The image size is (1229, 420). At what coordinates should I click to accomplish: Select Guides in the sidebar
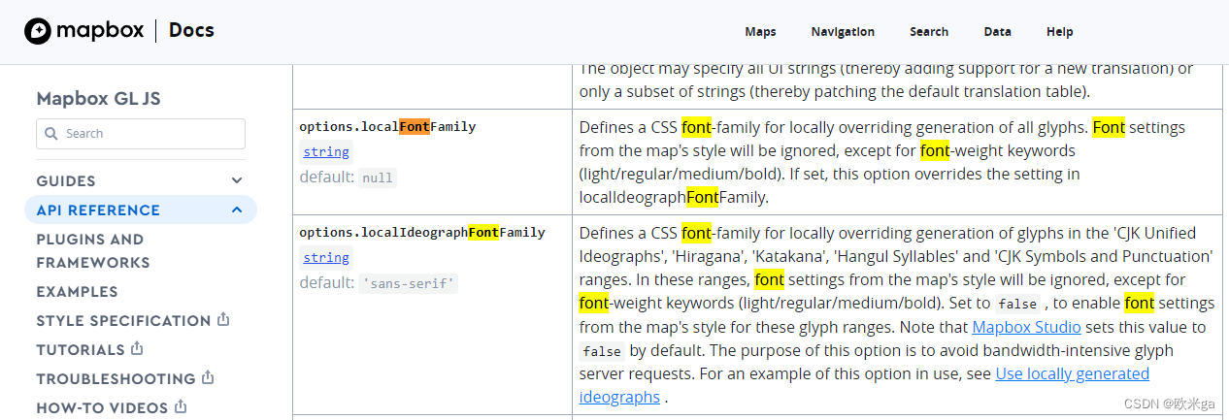66,181
